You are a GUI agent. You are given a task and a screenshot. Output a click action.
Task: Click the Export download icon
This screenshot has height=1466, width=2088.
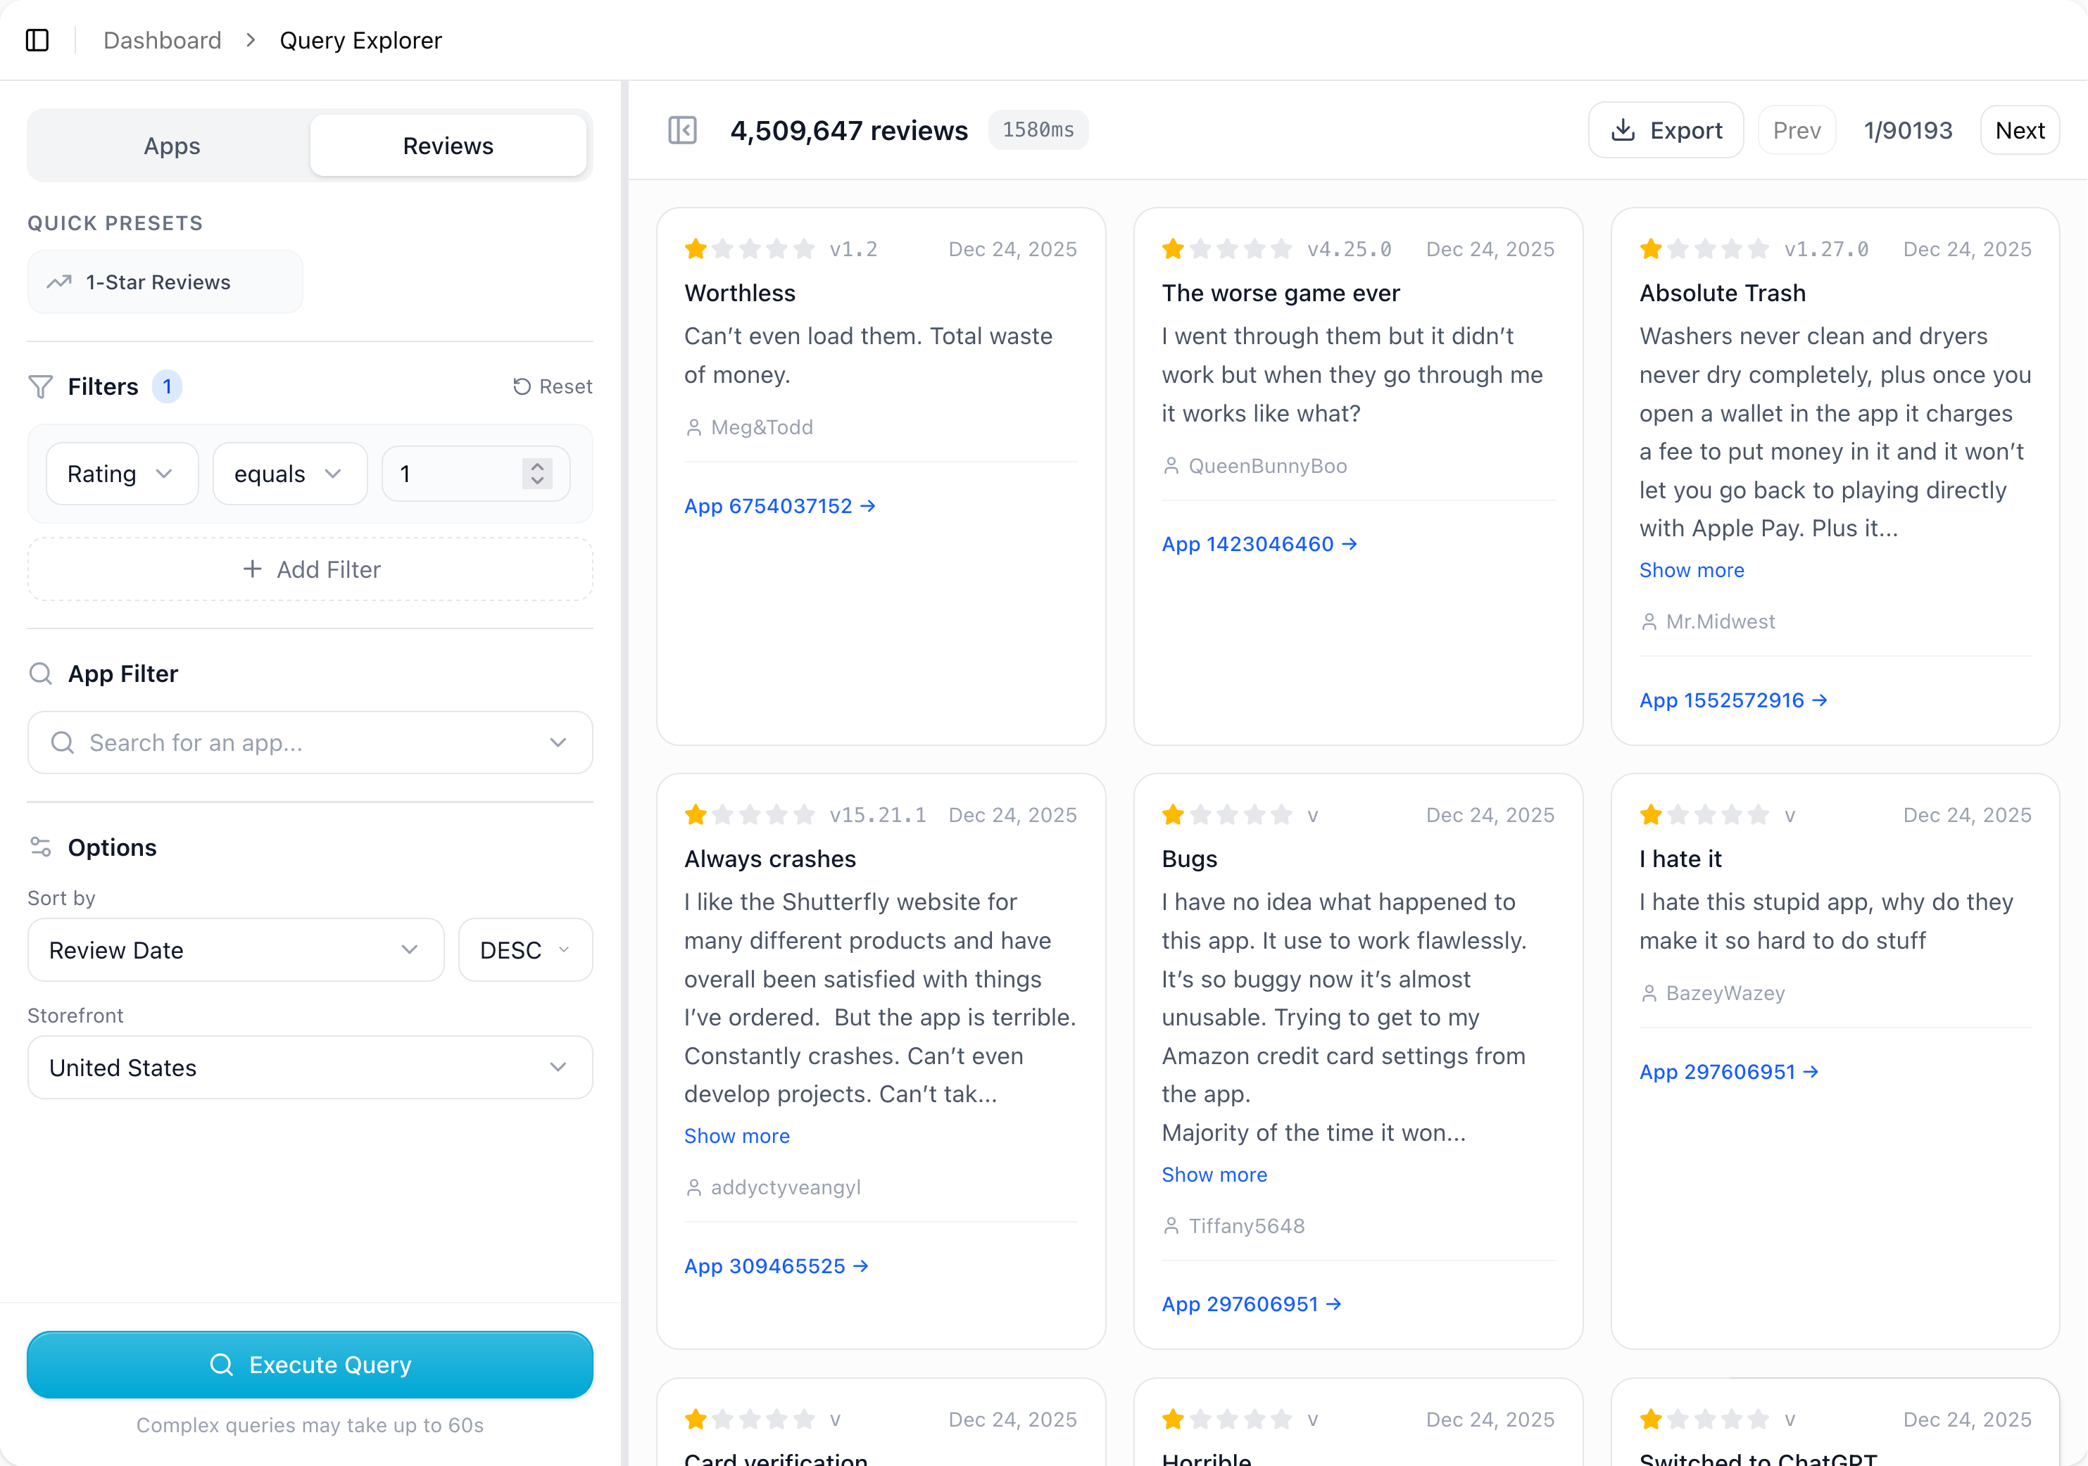pos(1623,130)
